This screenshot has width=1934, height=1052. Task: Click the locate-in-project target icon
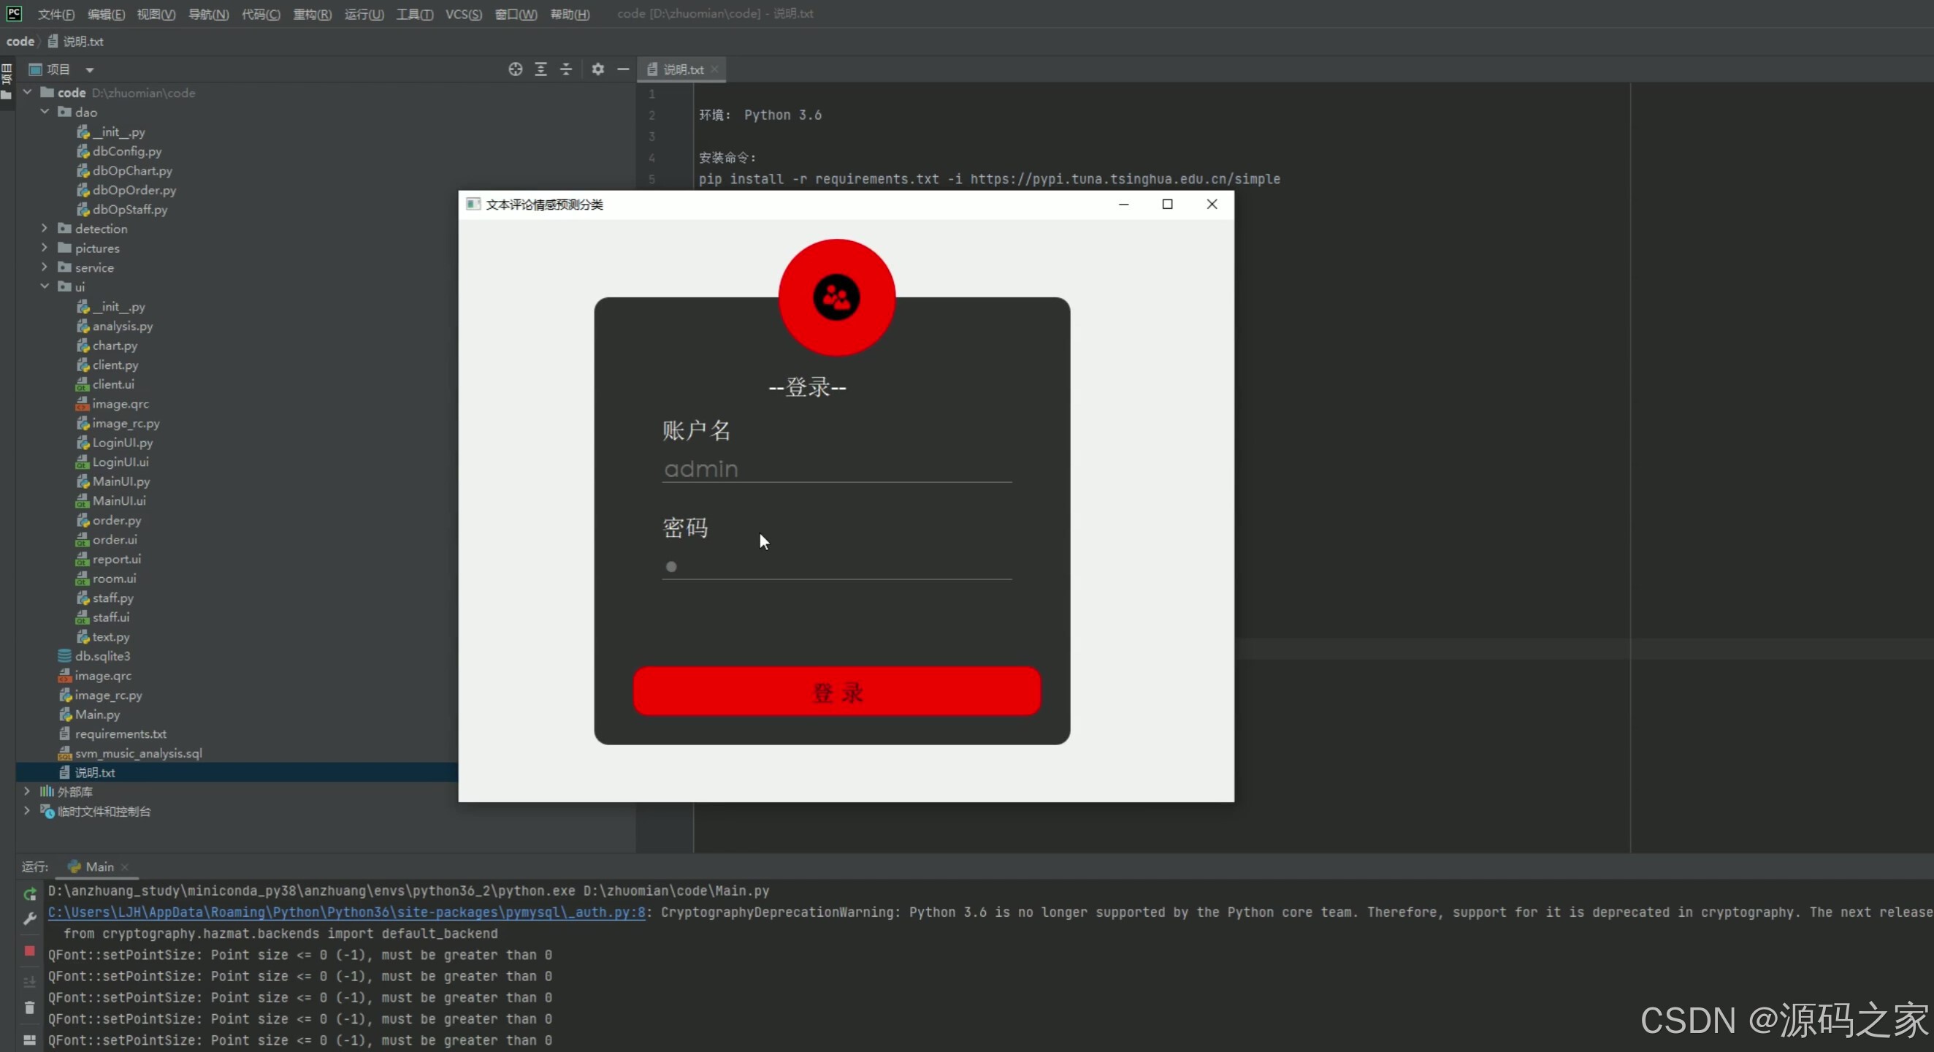click(515, 69)
